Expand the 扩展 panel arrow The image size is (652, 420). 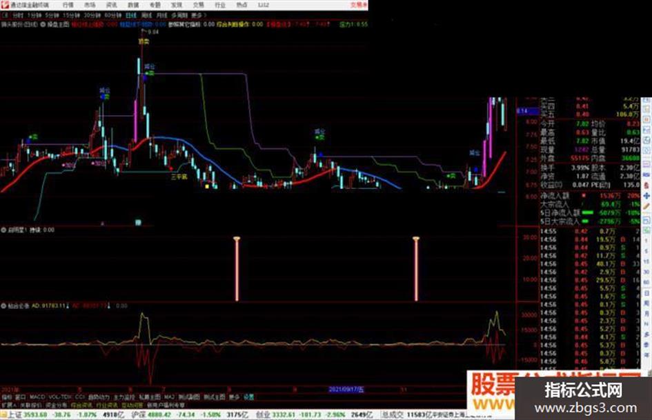[9, 405]
